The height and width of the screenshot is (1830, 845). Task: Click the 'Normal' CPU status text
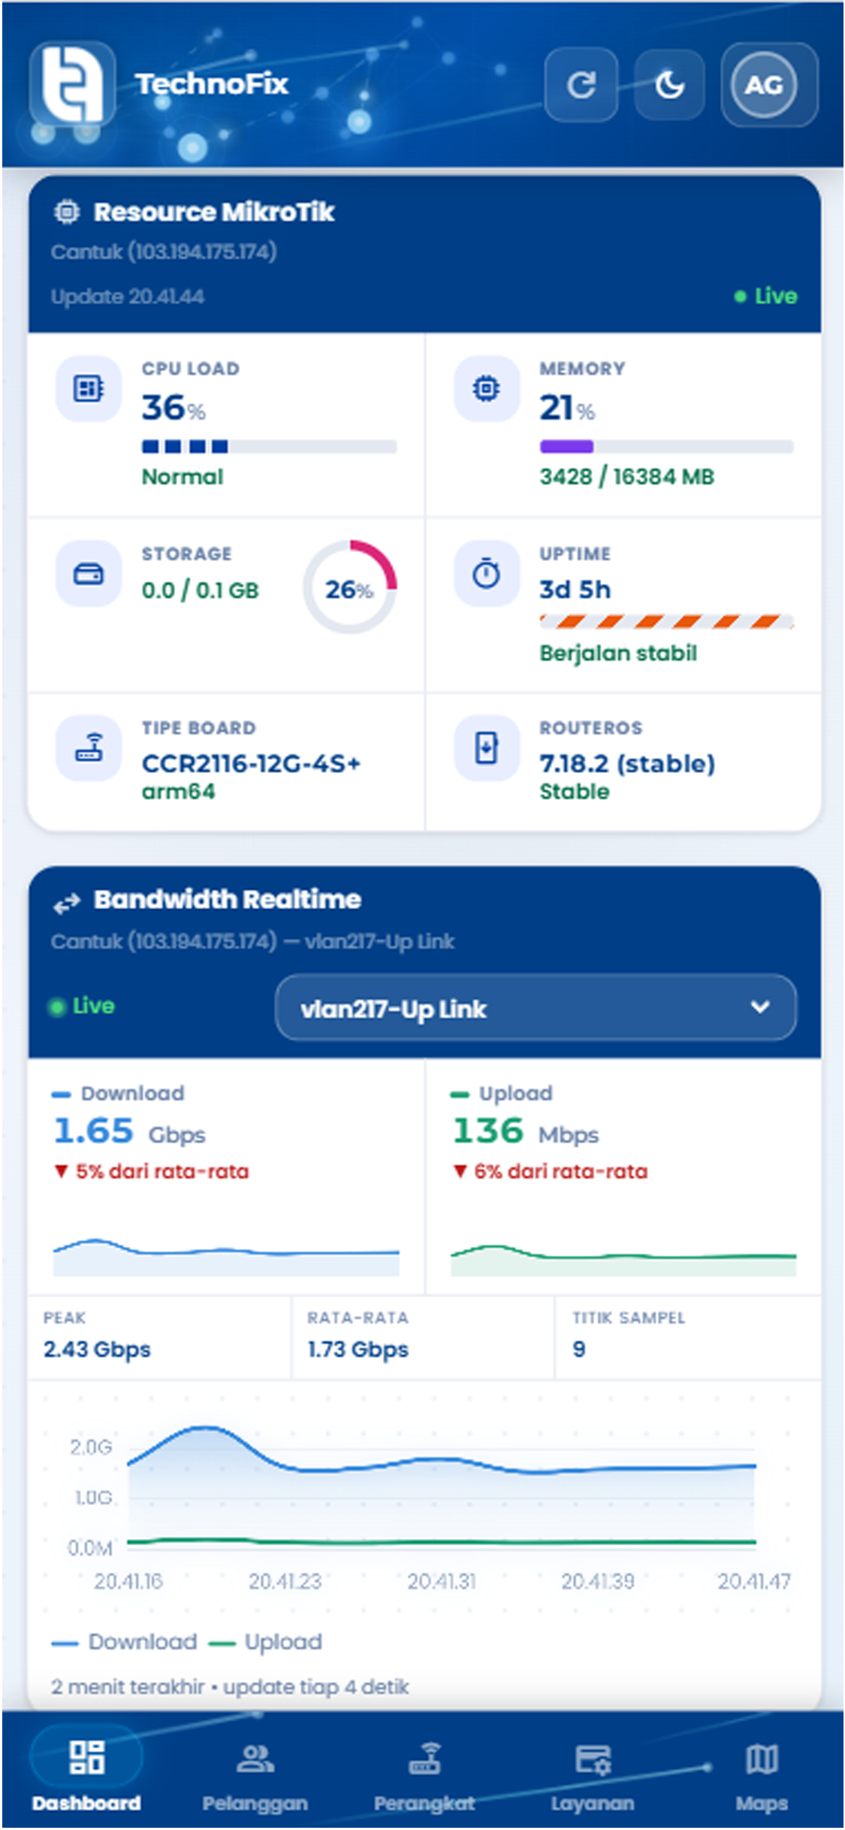click(x=183, y=477)
